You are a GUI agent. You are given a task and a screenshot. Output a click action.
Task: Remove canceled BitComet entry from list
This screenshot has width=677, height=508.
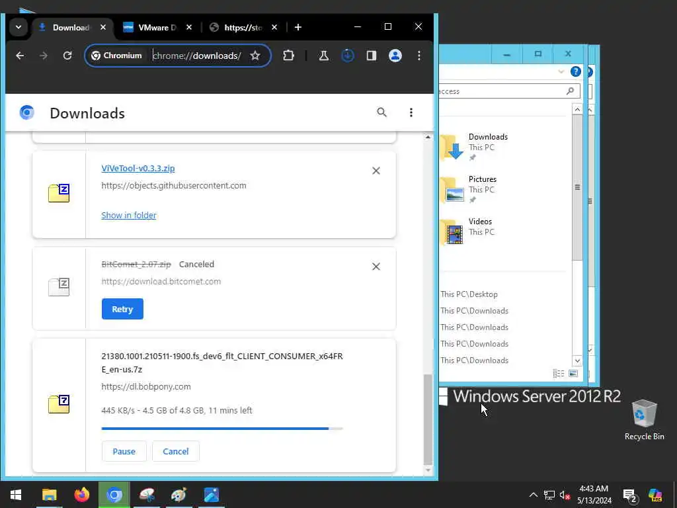pyautogui.click(x=376, y=267)
